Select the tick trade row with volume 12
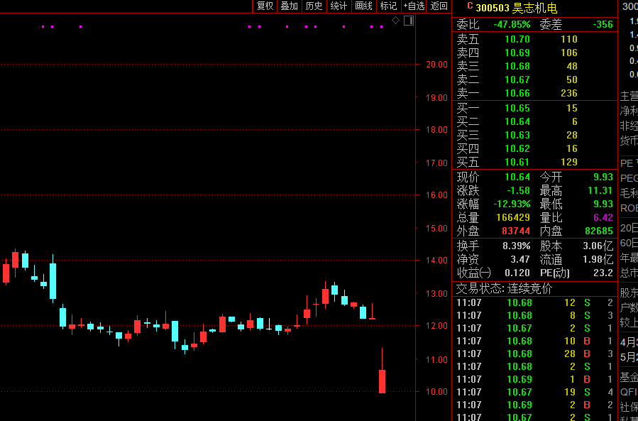This screenshot has width=638, height=421. click(x=534, y=302)
